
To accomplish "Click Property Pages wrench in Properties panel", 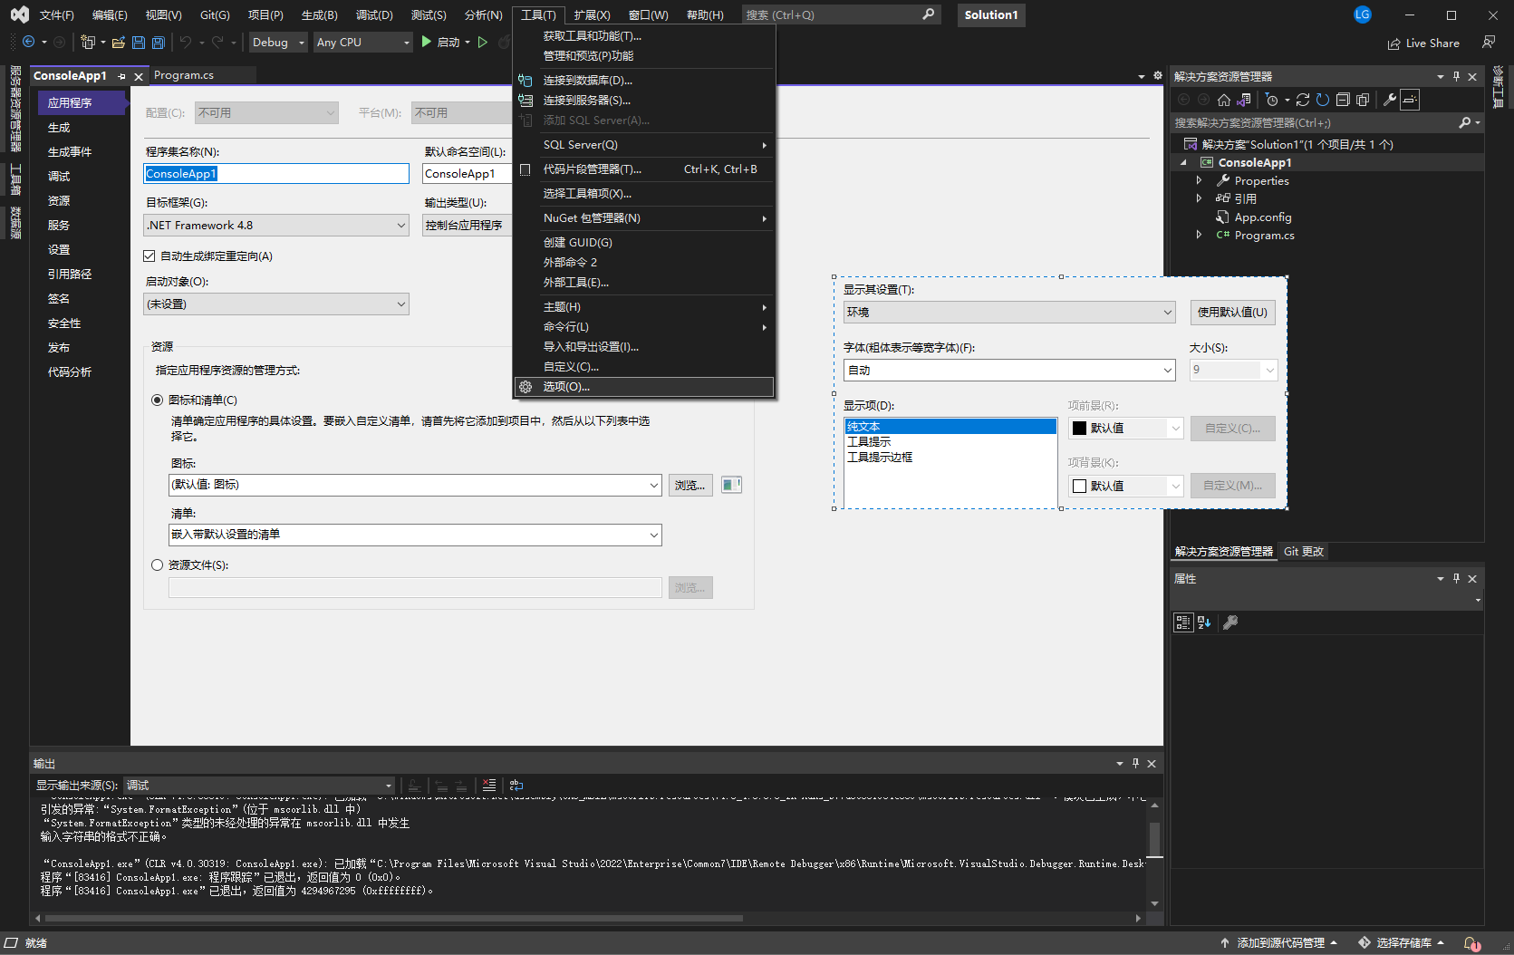I will (x=1230, y=622).
